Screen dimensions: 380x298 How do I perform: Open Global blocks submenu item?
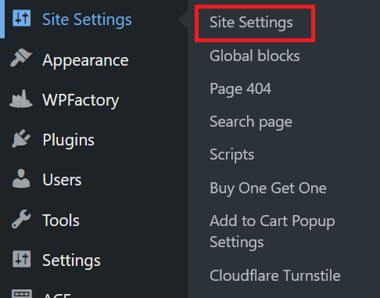click(255, 56)
